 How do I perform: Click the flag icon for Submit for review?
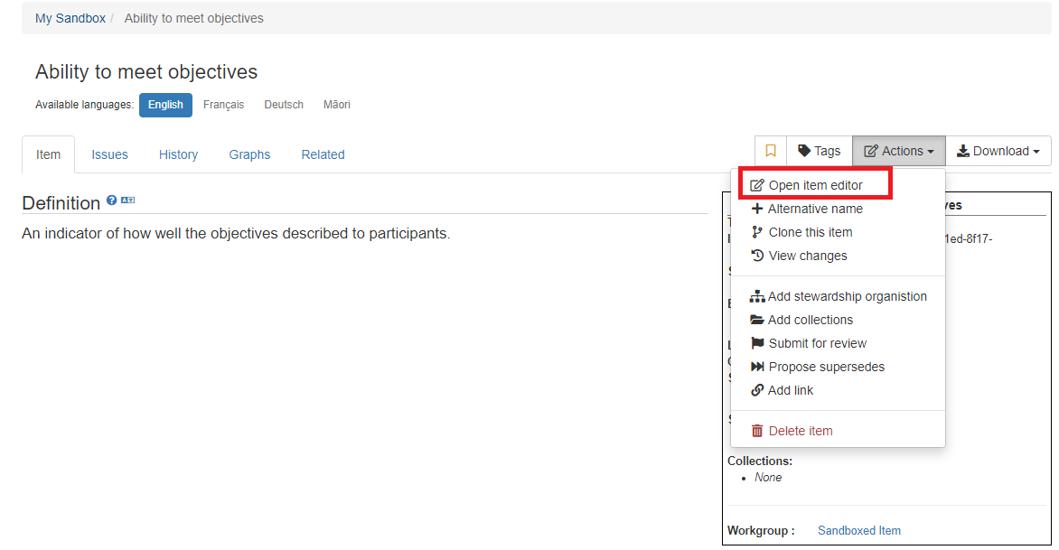click(757, 343)
